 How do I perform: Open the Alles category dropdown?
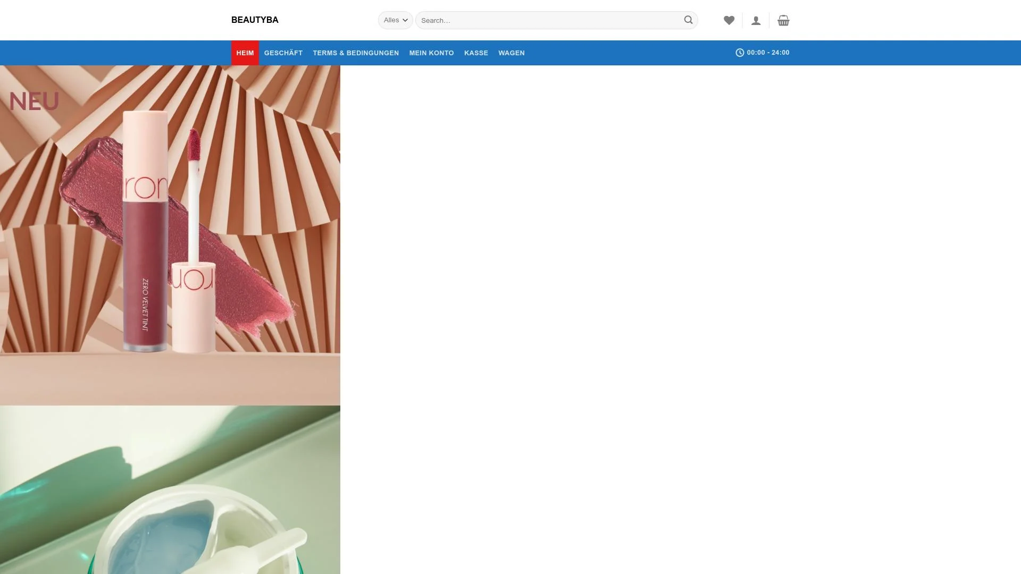click(x=395, y=20)
